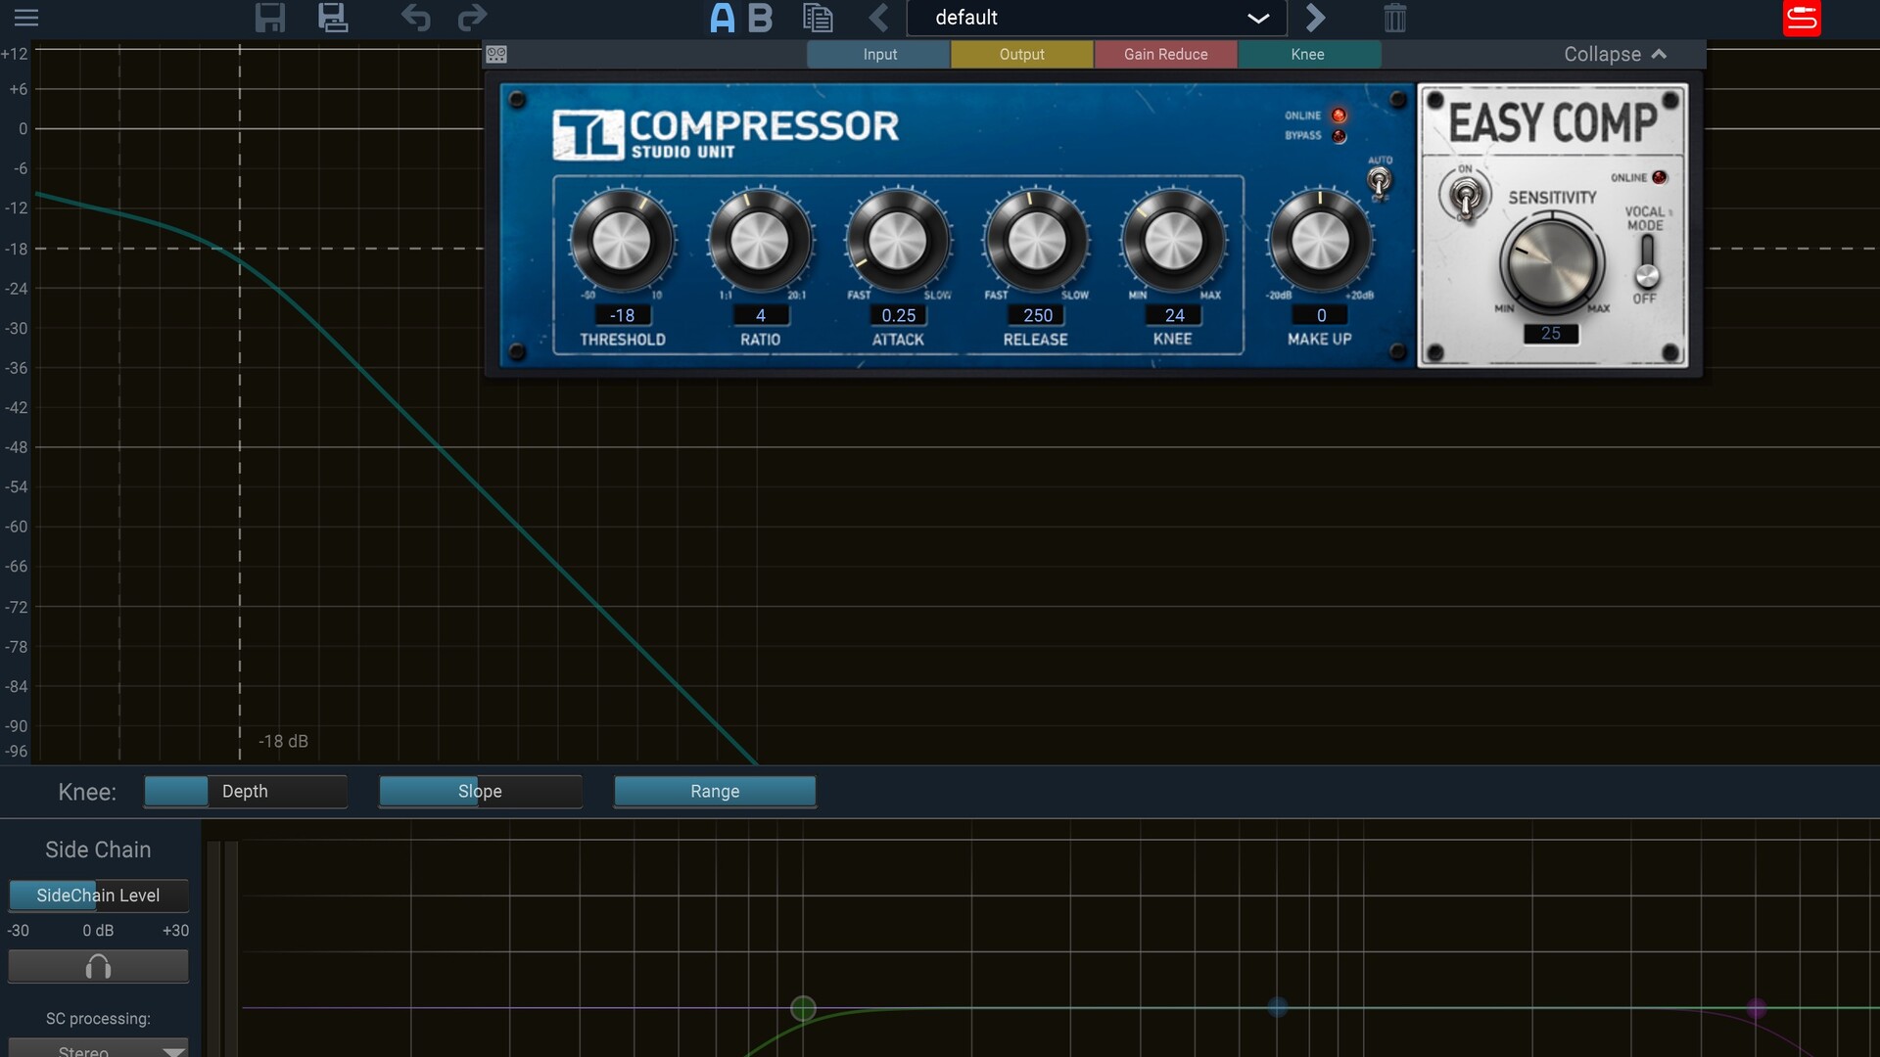Click the Easy Comp Sensitivity knob
1880x1057 pixels.
click(x=1551, y=262)
